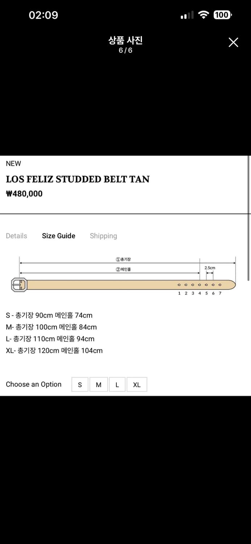Select the Size Guide tab

pyautogui.click(x=59, y=236)
